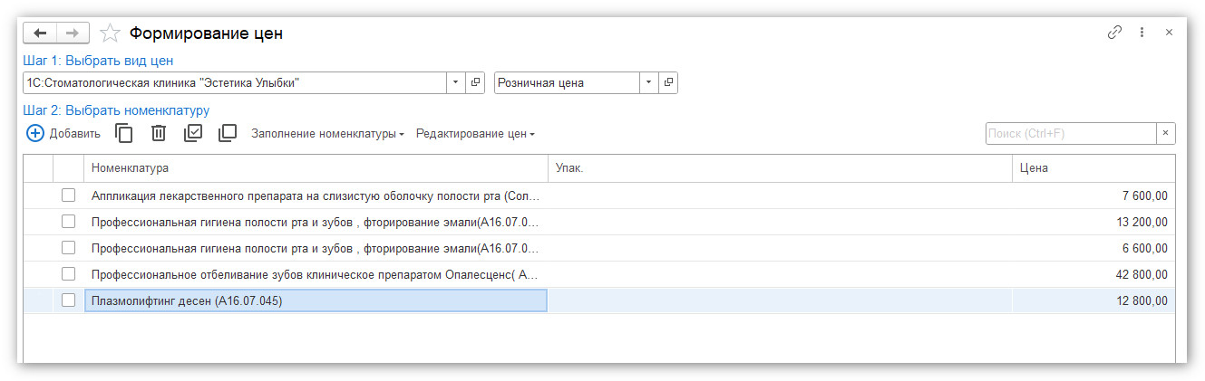Open the Редактирование цен menu
The image size is (1205, 381).
tap(475, 134)
